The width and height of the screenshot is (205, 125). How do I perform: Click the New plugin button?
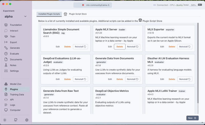coord(192,118)
